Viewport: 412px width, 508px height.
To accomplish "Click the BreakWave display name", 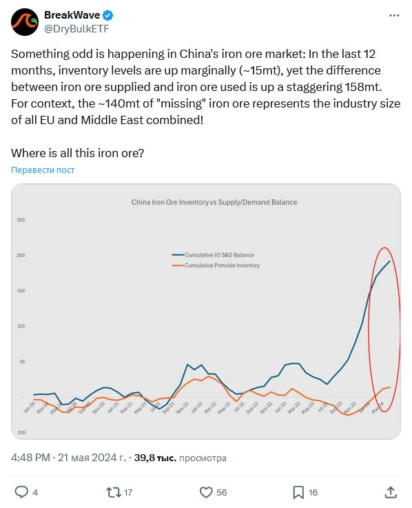I will click(72, 15).
